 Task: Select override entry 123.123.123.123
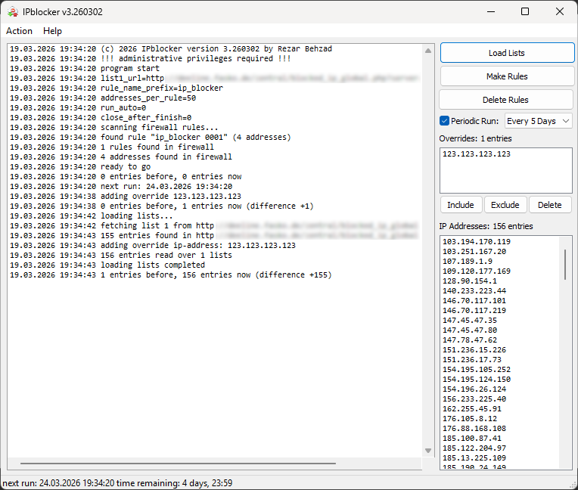pos(477,154)
